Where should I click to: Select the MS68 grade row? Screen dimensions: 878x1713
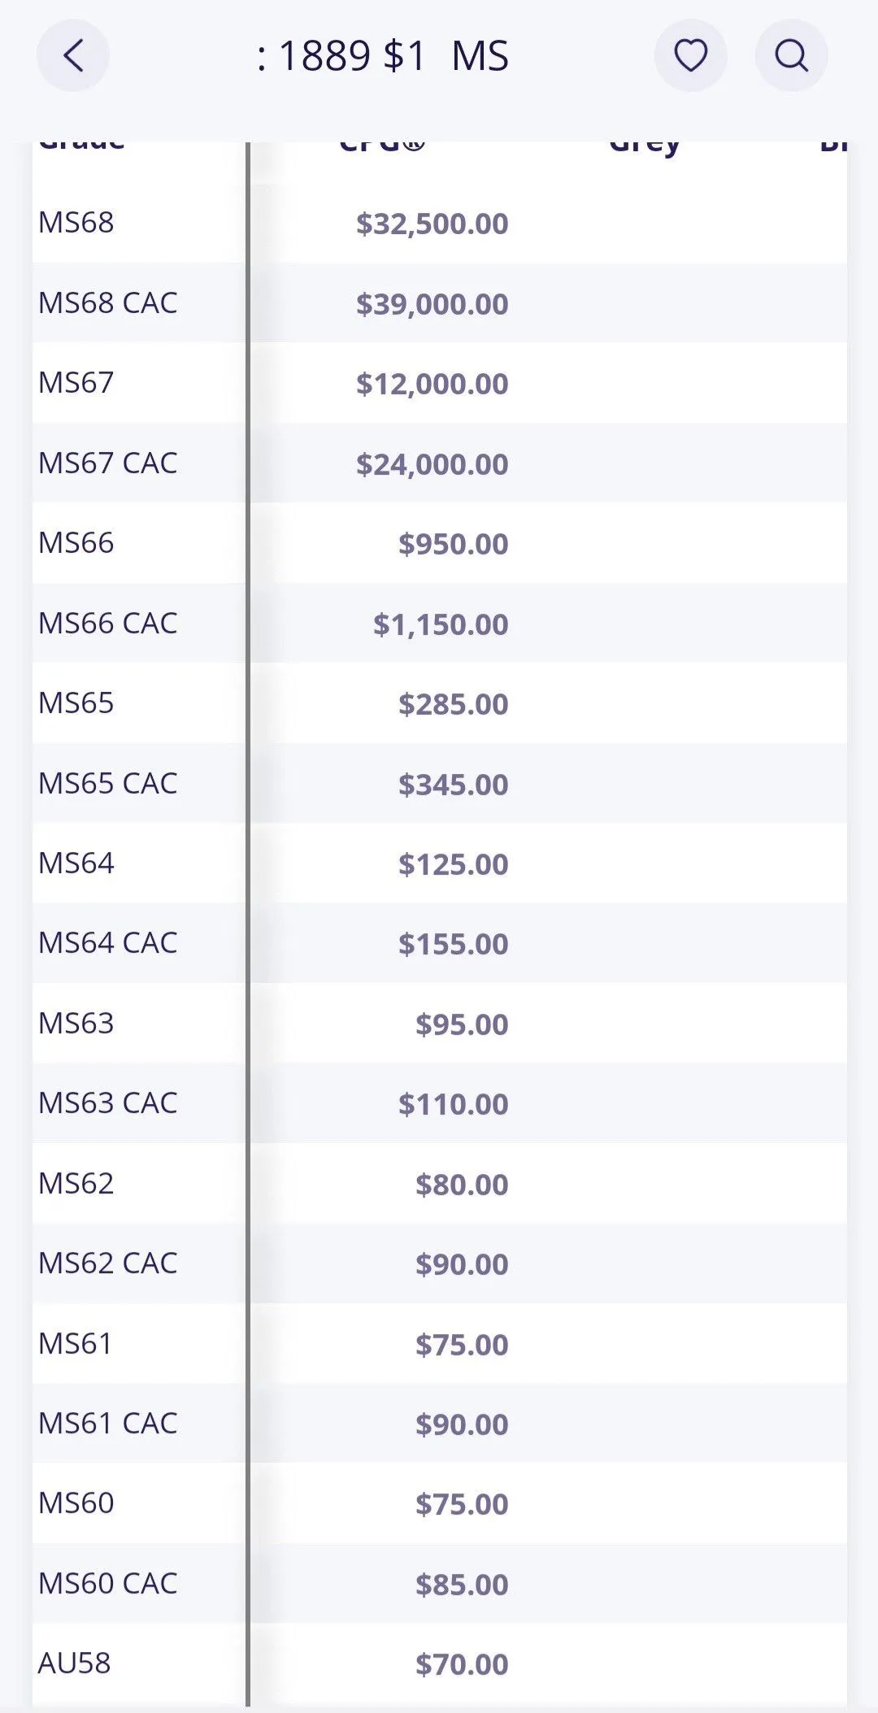coord(439,223)
